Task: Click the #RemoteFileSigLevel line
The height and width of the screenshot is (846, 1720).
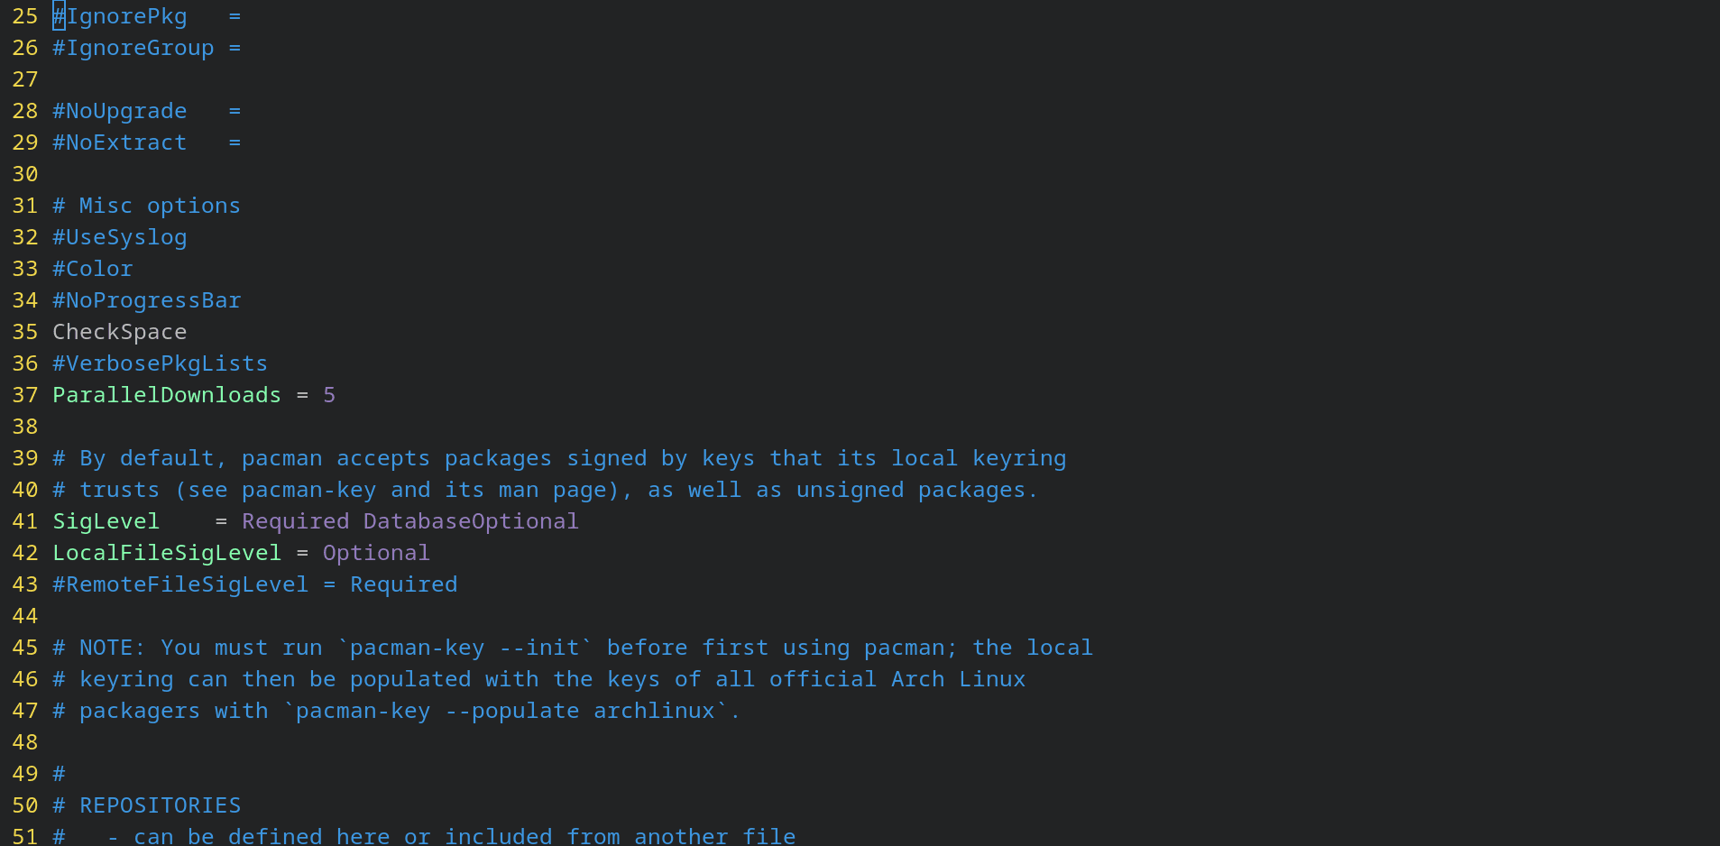Action: pyautogui.click(x=254, y=584)
